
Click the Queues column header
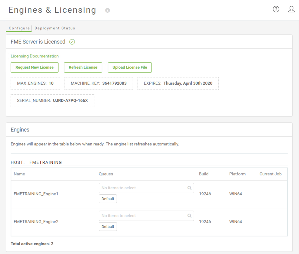(106, 174)
